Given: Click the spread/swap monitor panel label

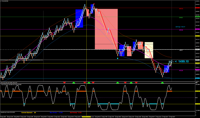Looking at the screenshot, I should [x=8, y=112].
